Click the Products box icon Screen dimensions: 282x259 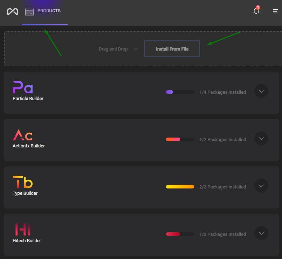tap(29, 11)
